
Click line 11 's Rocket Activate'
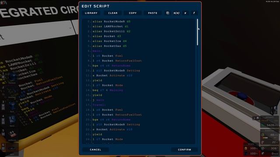coord(112,75)
